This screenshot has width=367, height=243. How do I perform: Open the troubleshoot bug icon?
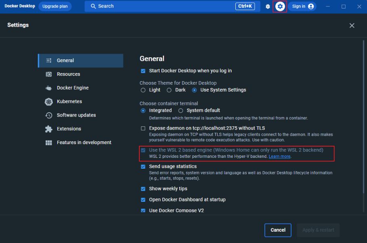(x=268, y=6)
